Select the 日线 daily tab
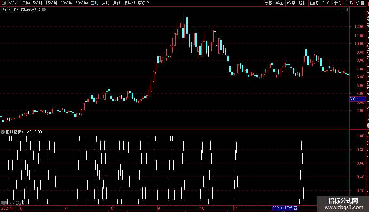369x212 pixels. [95, 3]
